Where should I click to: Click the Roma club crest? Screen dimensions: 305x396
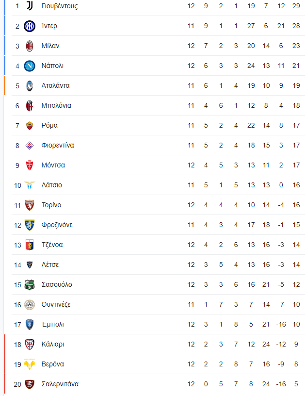click(30, 126)
